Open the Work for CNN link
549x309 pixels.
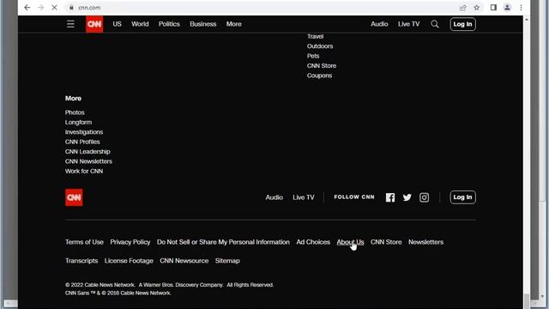pos(84,172)
